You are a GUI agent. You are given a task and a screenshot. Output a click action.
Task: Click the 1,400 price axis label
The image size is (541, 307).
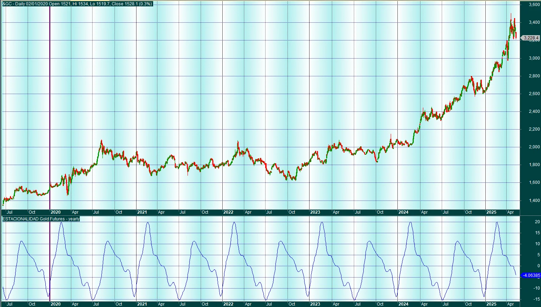[x=534, y=201]
